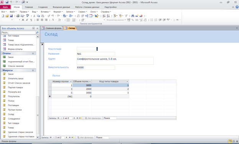This screenshot has height=144, width=239.
Task: Click the Print icon in the toolbar
Action: tap(18, 16)
